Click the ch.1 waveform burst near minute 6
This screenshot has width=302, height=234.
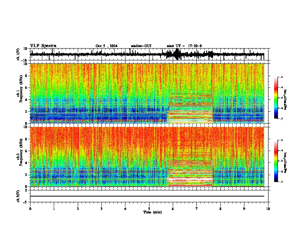coord(177,54)
